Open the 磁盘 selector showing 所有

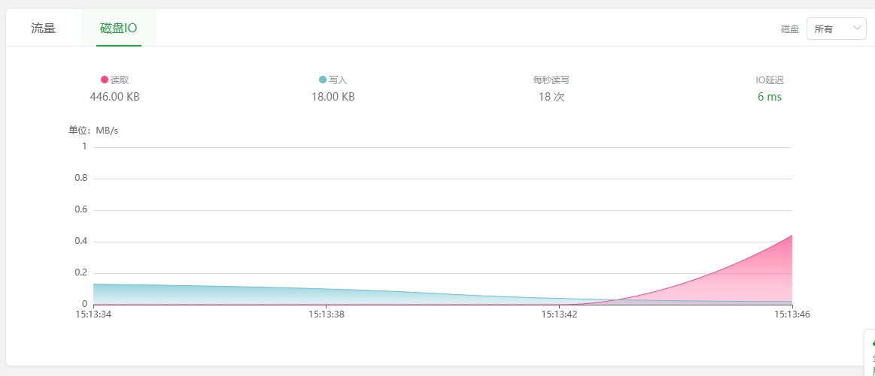pos(835,29)
